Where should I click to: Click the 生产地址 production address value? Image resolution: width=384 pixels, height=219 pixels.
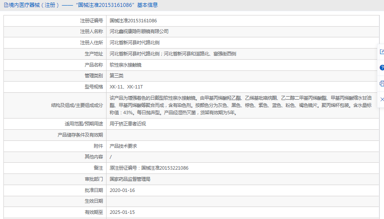coord(173,54)
